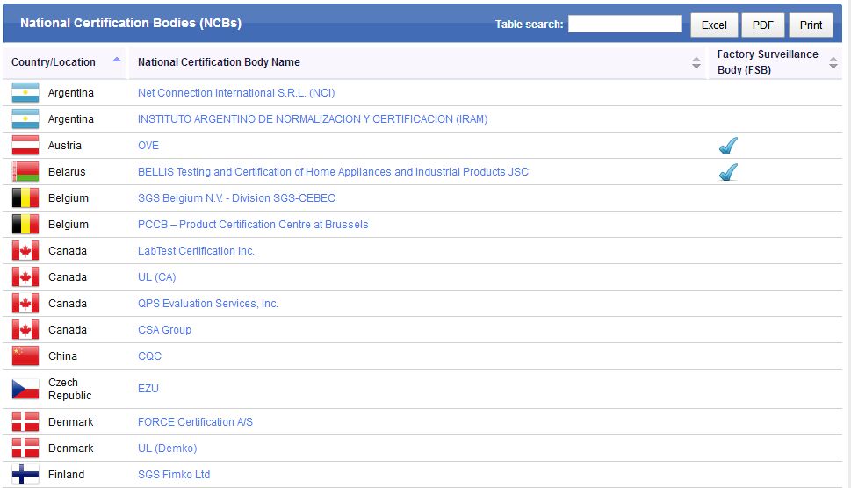Open the SGS Fimko Ltd link
This screenshot has width=851, height=488.
(x=174, y=475)
